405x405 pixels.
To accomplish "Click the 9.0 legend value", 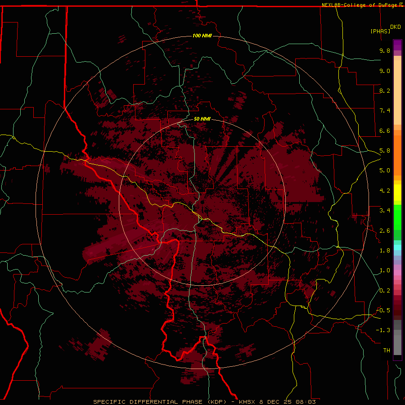I will pyautogui.click(x=385, y=71).
